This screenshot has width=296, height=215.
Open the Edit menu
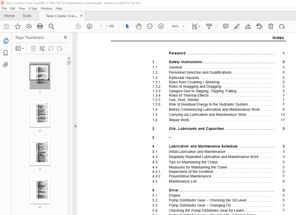pos(13,8)
